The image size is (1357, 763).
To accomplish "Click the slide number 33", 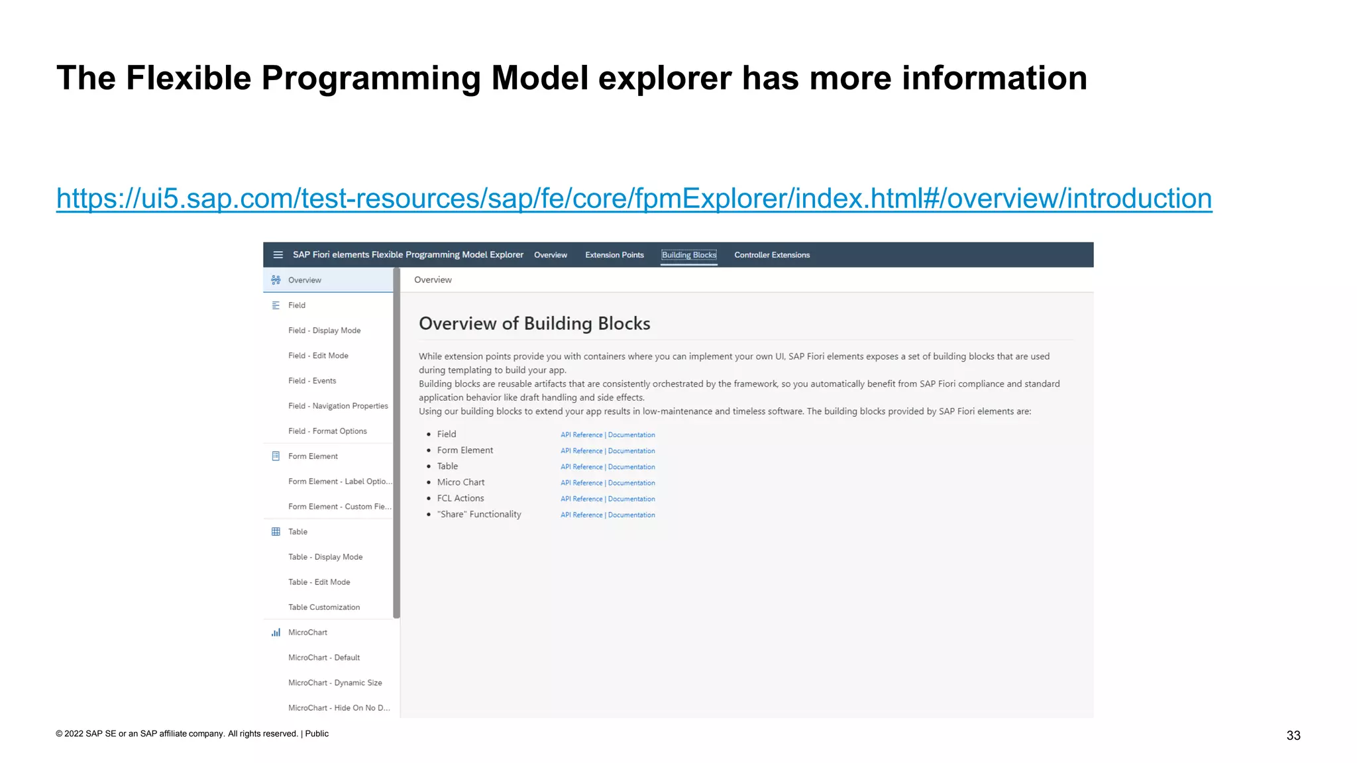I will [x=1293, y=735].
